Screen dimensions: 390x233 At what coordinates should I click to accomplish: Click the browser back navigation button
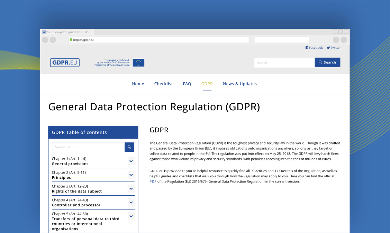coord(45,40)
